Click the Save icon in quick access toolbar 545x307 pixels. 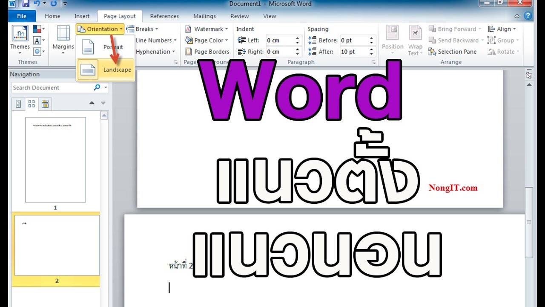25,4
